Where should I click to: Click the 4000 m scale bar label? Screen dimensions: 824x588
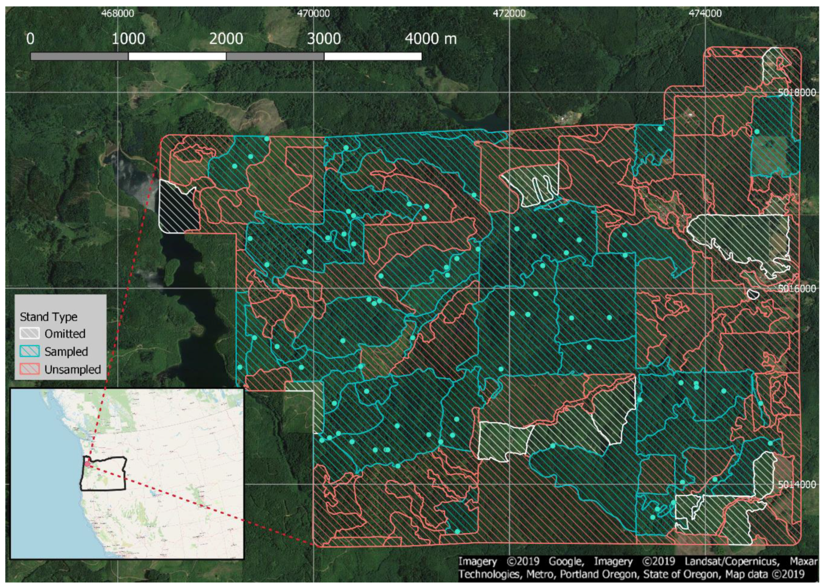pyautogui.click(x=431, y=39)
